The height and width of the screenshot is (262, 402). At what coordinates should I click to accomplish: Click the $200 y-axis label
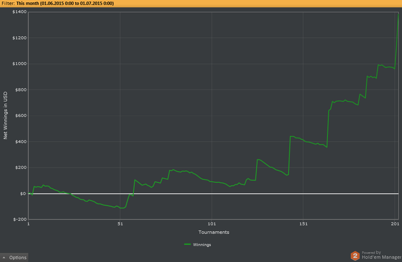pos(21,167)
